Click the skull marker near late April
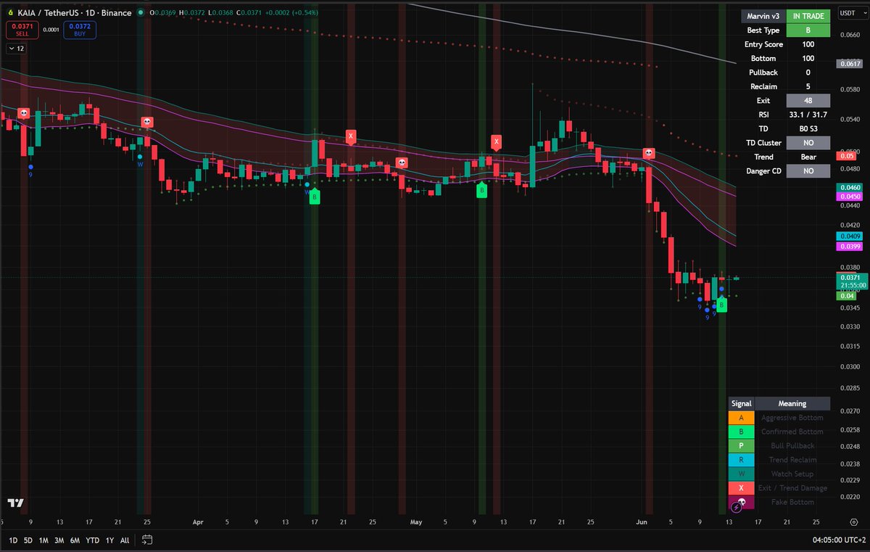Image resolution: width=870 pixels, height=552 pixels. [401, 162]
